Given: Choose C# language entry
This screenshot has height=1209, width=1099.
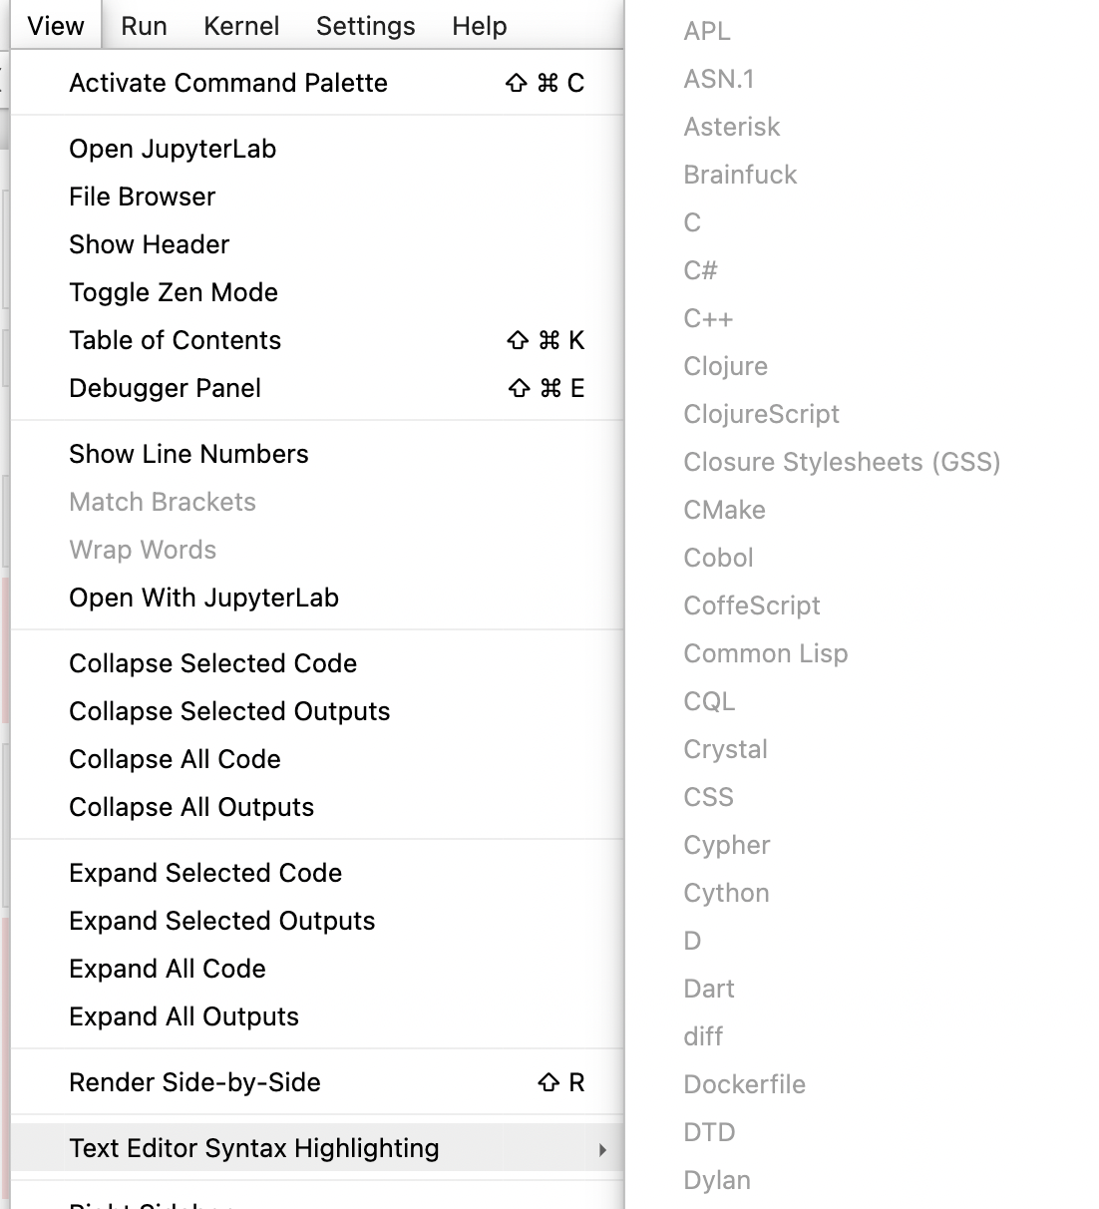Looking at the screenshot, I should click(x=700, y=270).
